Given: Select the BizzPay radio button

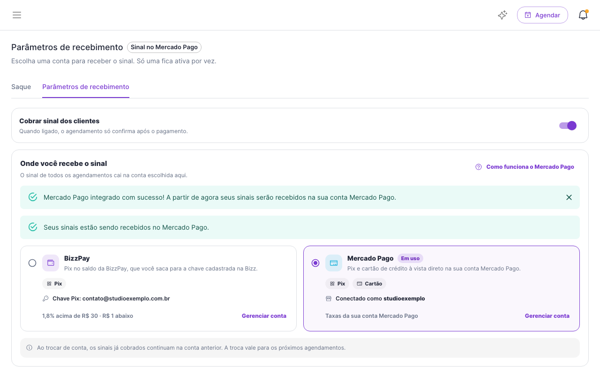Looking at the screenshot, I should (x=32, y=263).
